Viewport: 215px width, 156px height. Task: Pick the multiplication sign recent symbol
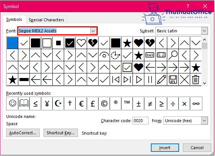pos(184,103)
